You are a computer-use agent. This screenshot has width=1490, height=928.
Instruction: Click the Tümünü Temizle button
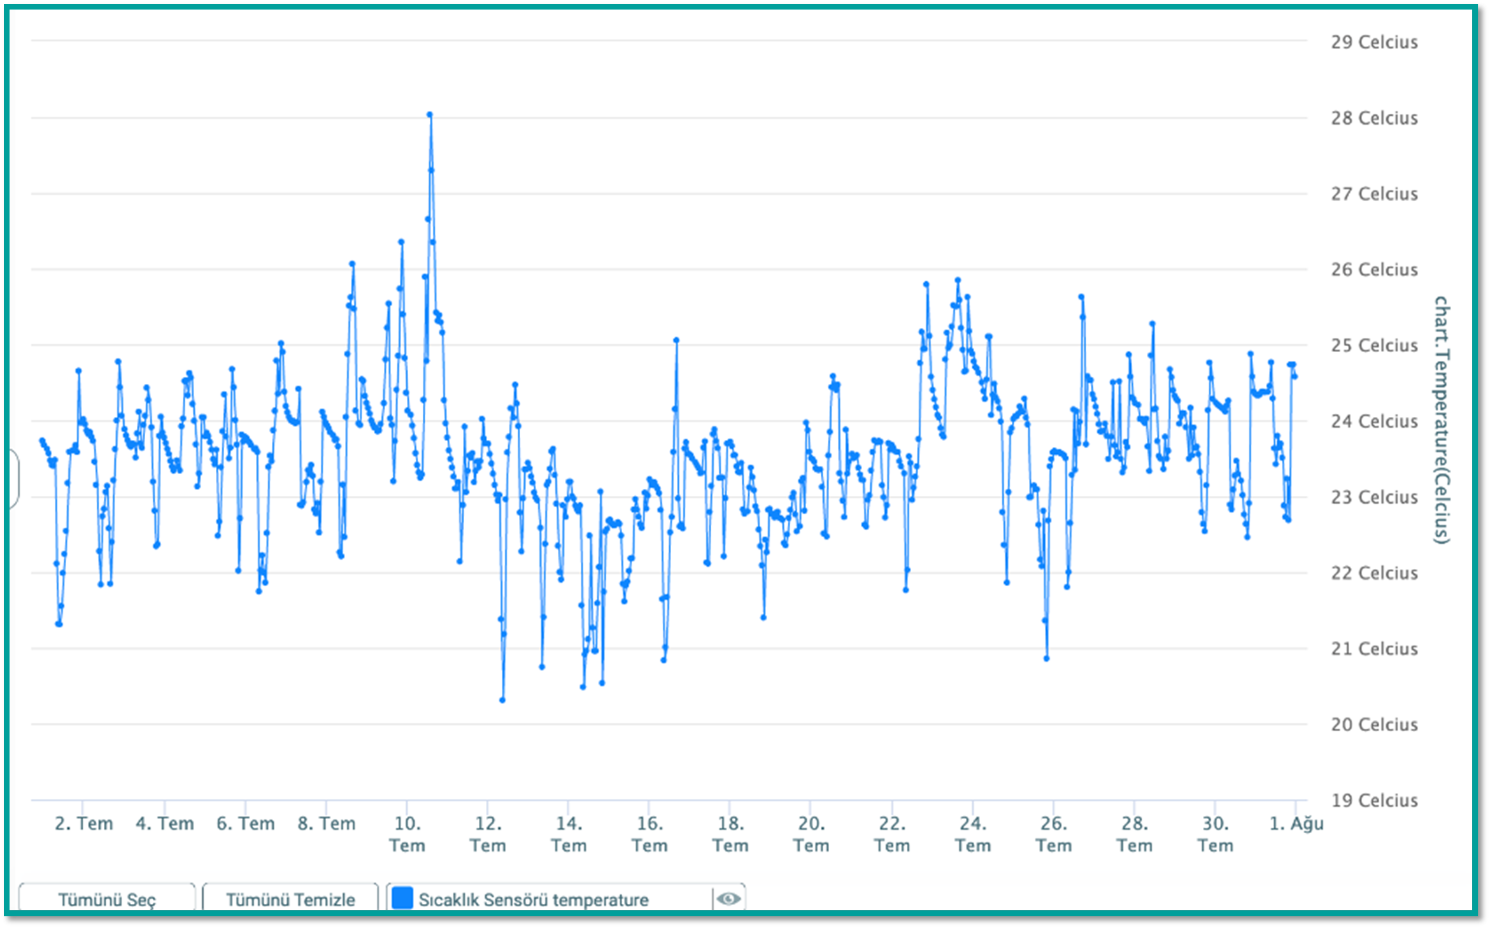pos(290,899)
